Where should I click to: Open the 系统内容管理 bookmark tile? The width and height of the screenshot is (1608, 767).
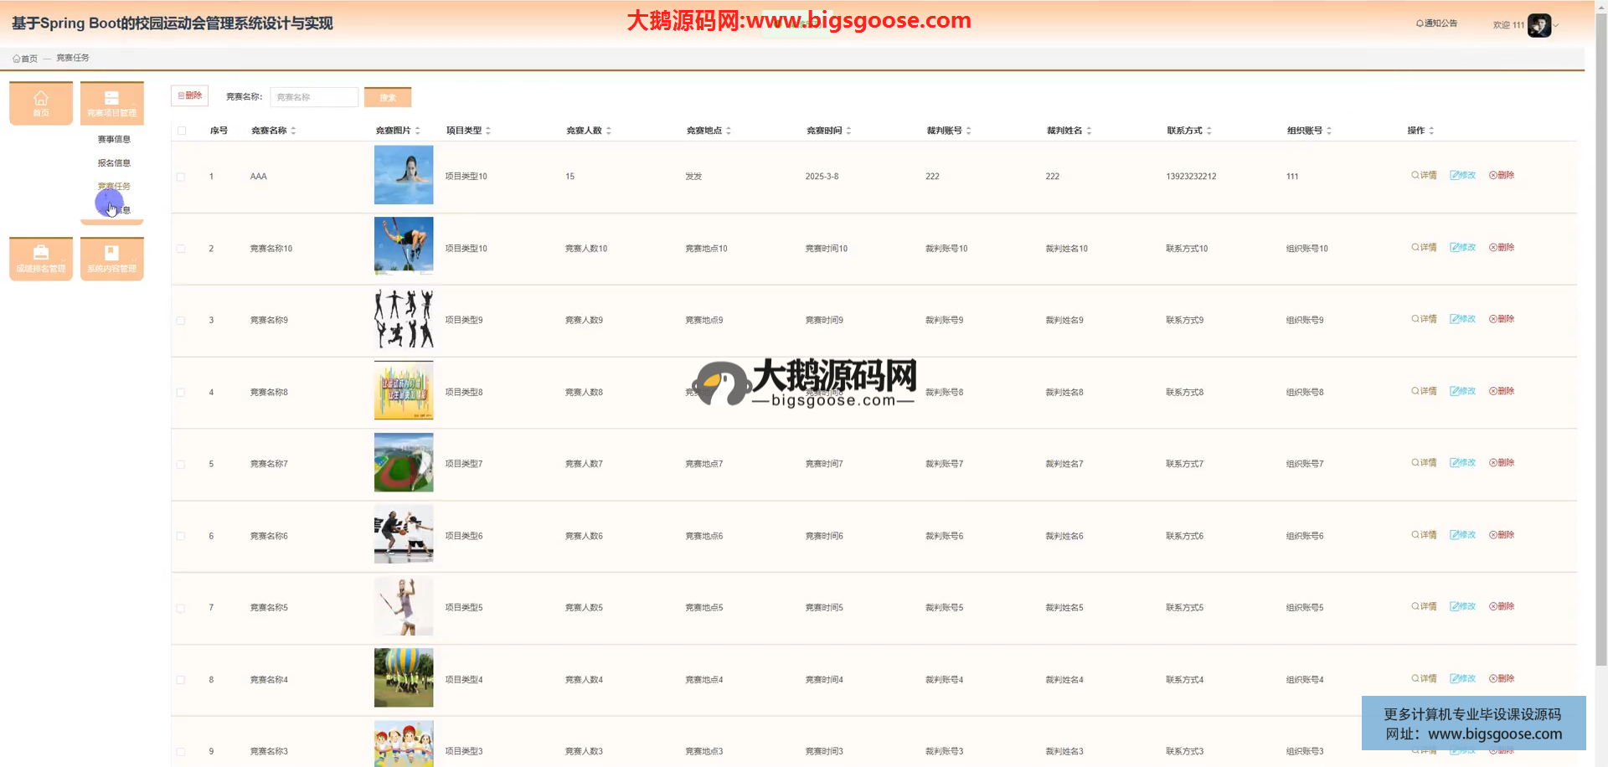coord(111,258)
